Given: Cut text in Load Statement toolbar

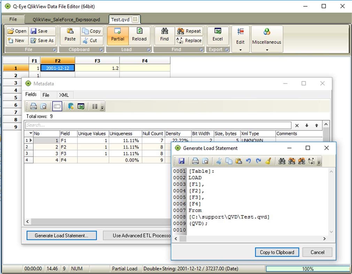Looking at the screenshot, I should click(x=219, y=161).
